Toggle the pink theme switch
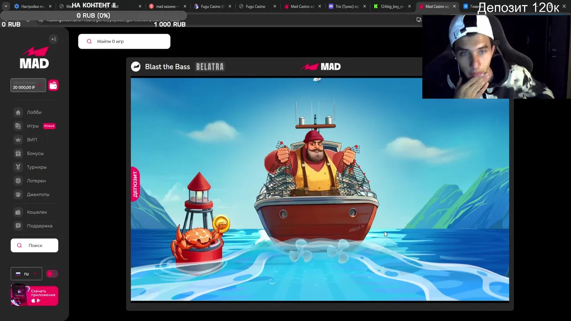571x321 pixels. click(x=52, y=274)
